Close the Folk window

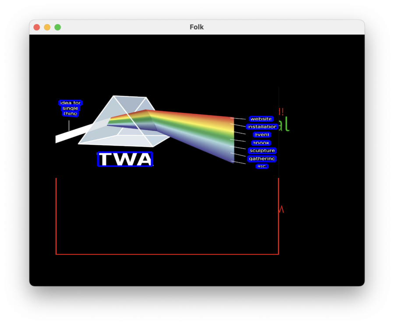click(37, 27)
